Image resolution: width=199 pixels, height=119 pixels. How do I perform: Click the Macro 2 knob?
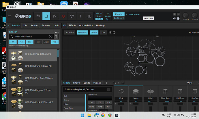(x=195, y=16)
